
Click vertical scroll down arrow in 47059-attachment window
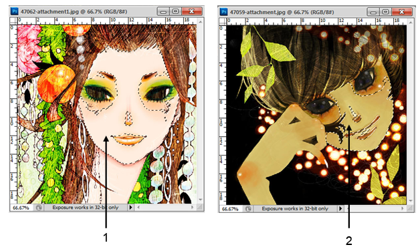(x=410, y=201)
